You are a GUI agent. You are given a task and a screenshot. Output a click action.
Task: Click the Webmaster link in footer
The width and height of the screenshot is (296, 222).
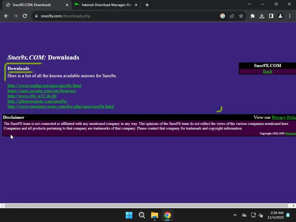tap(290, 134)
